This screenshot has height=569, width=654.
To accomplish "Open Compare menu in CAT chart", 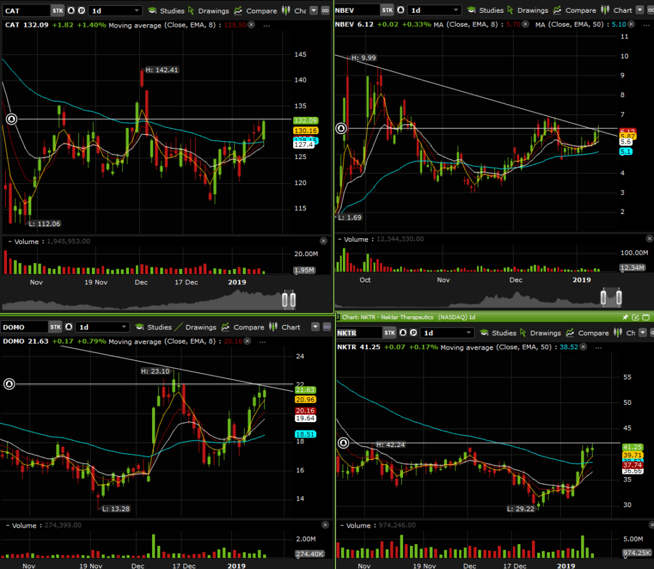I will point(255,10).
